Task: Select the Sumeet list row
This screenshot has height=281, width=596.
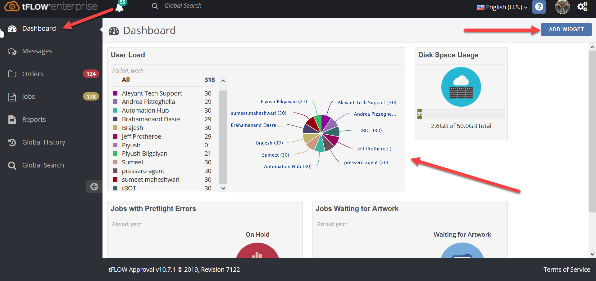Action: (164, 162)
